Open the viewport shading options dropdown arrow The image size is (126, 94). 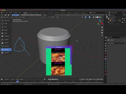click(x=102, y=17)
